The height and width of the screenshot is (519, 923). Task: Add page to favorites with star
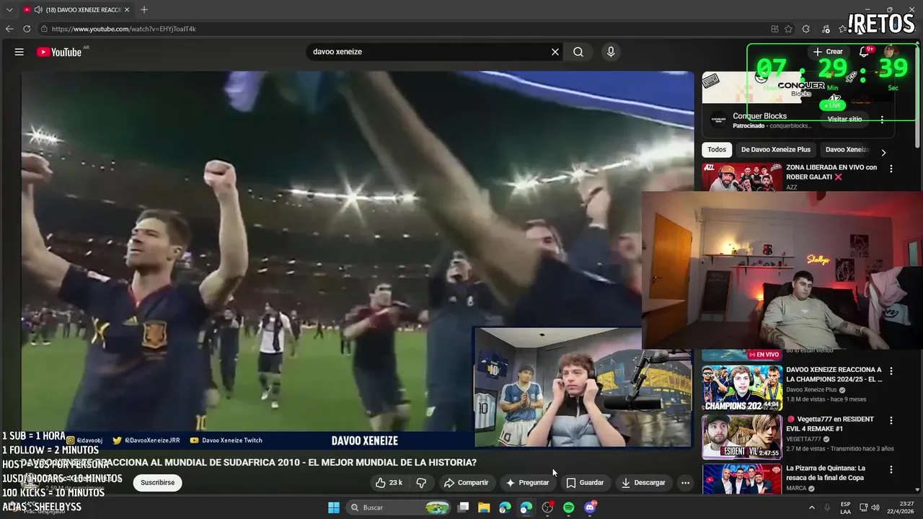coord(788,29)
